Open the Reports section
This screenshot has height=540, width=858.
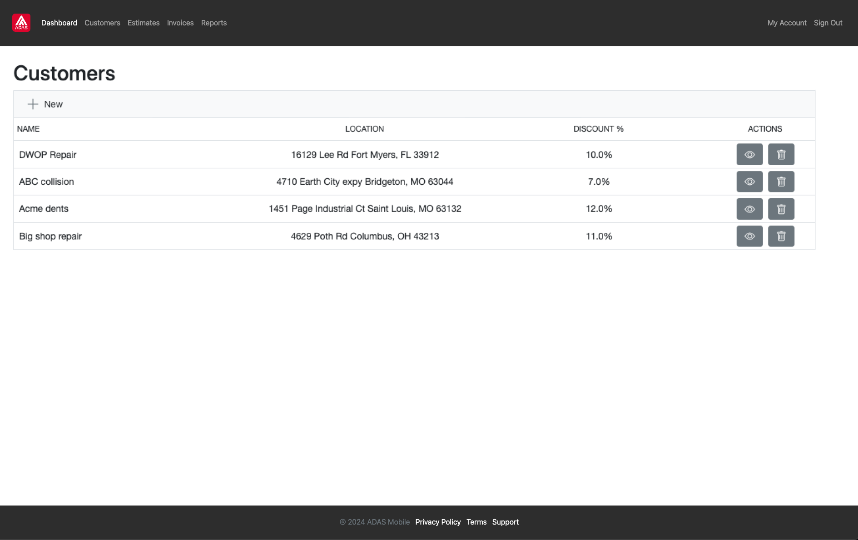coord(214,23)
